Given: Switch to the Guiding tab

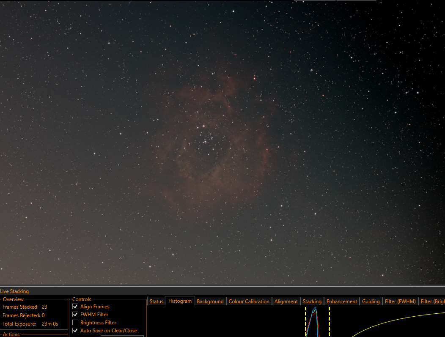Looking at the screenshot, I should (x=371, y=301).
